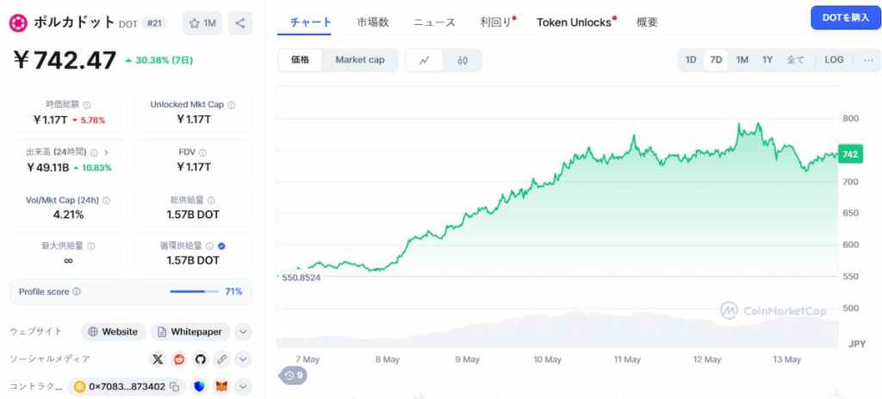Expand the website links dropdown chevron

point(242,332)
